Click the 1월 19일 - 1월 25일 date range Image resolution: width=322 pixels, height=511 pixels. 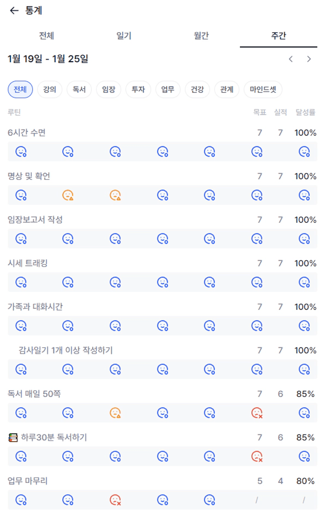pyautogui.click(x=48, y=59)
